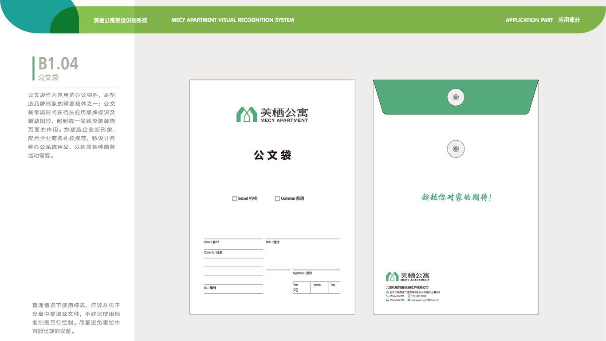Screen dimensions: 606x341
Task: Click the Year cell showing 20
Action: pyautogui.click(x=302, y=288)
